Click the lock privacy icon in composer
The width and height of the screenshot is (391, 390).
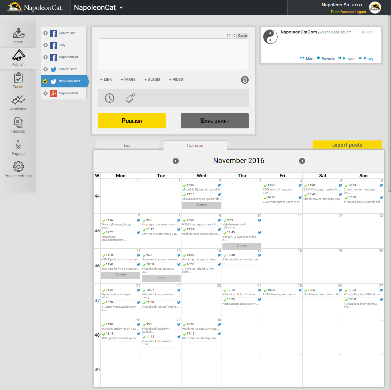tap(245, 80)
